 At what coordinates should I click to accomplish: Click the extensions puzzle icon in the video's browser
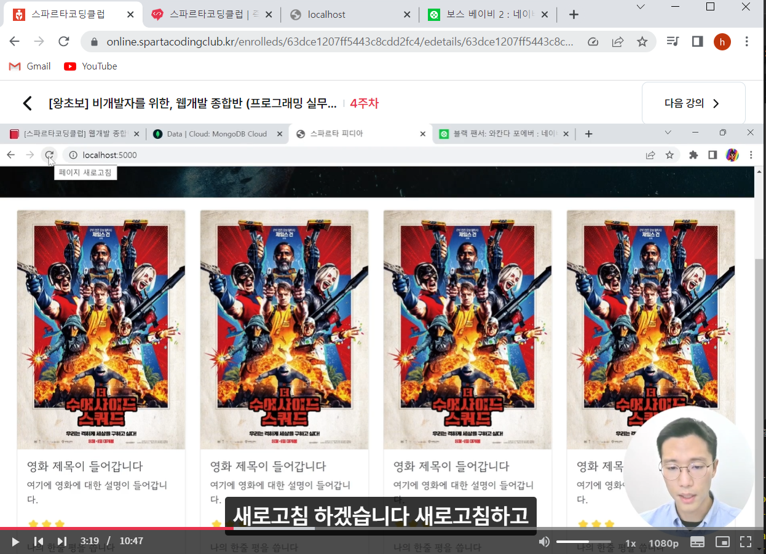[x=693, y=155]
